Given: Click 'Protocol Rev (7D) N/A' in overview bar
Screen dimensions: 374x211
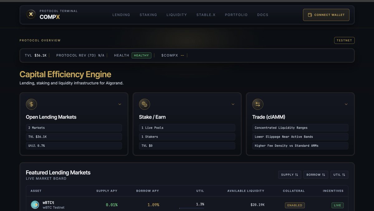Looking at the screenshot, I should [80, 55].
